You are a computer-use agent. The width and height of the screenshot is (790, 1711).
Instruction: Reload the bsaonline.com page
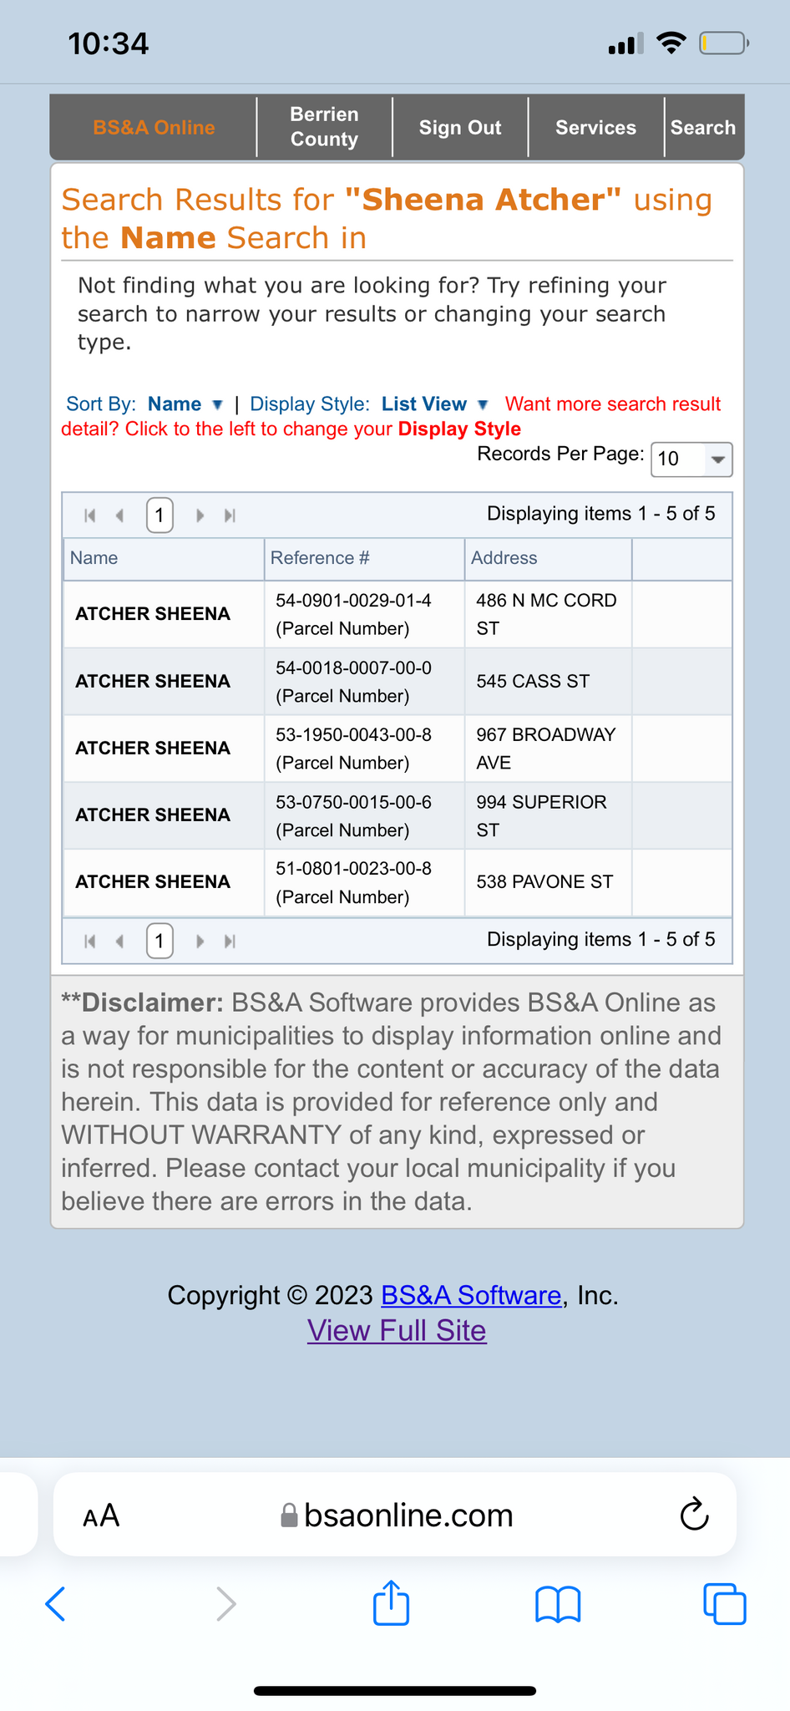(x=694, y=1514)
